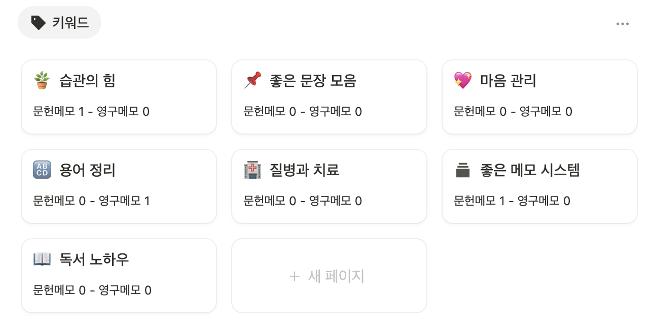This screenshot has height=326, width=650.
Task: Open the three-dot more options menu
Action: point(622,24)
